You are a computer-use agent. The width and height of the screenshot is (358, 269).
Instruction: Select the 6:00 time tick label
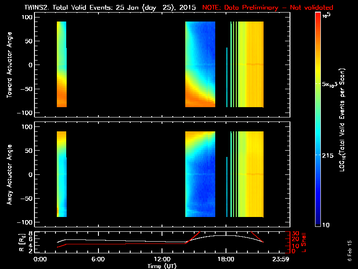tap(98, 259)
